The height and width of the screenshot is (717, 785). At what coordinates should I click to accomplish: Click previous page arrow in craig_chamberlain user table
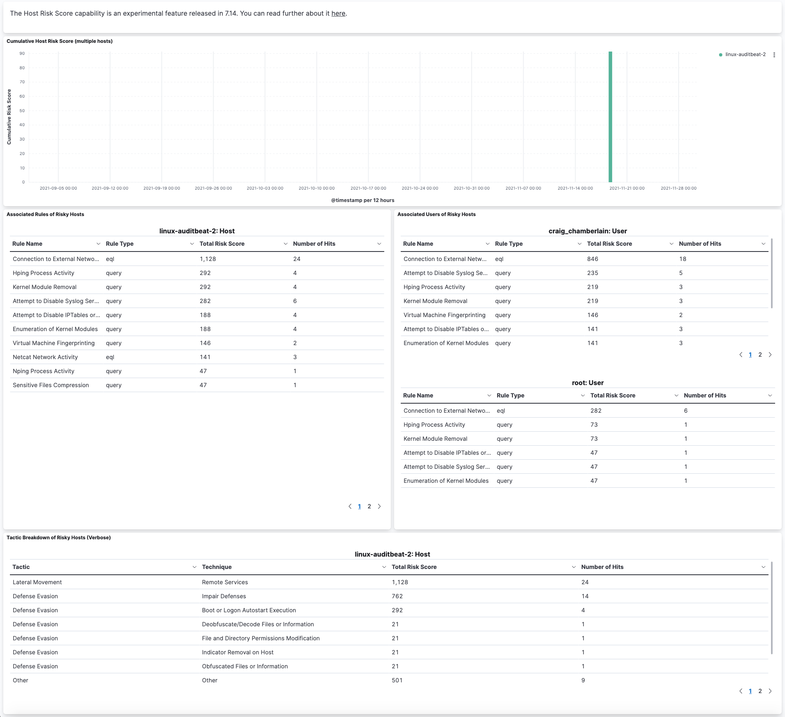740,354
